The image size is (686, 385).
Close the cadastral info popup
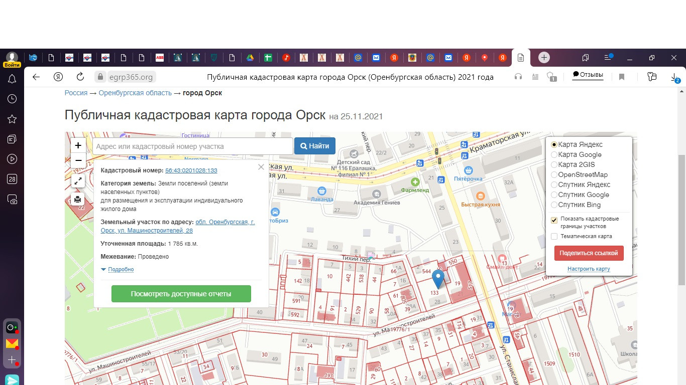coord(261,167)
